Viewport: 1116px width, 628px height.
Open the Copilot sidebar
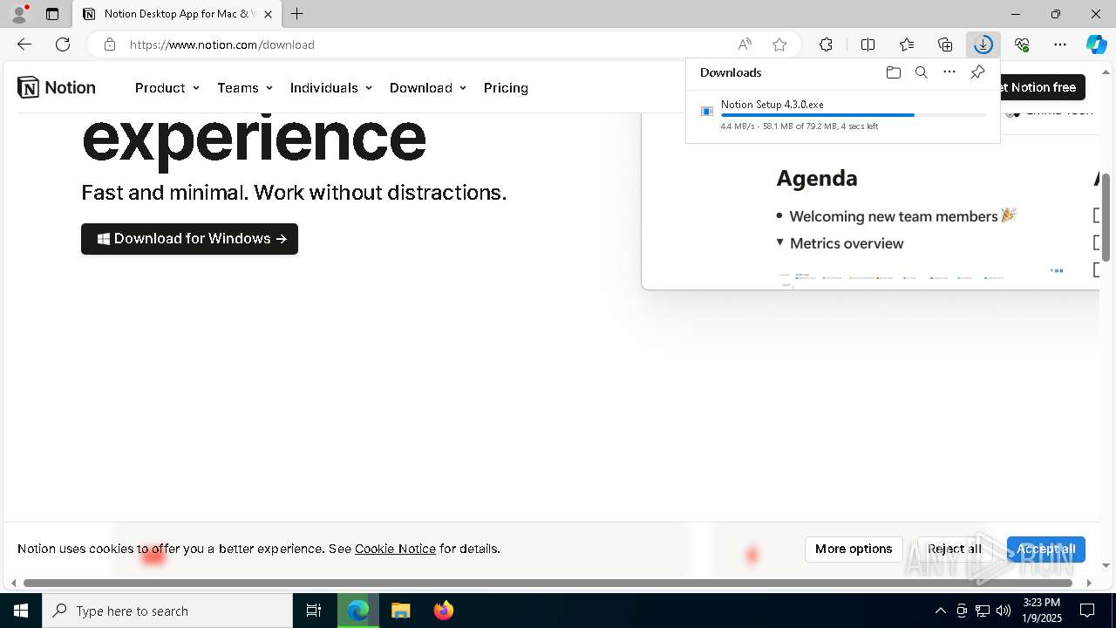point(1096,44)
